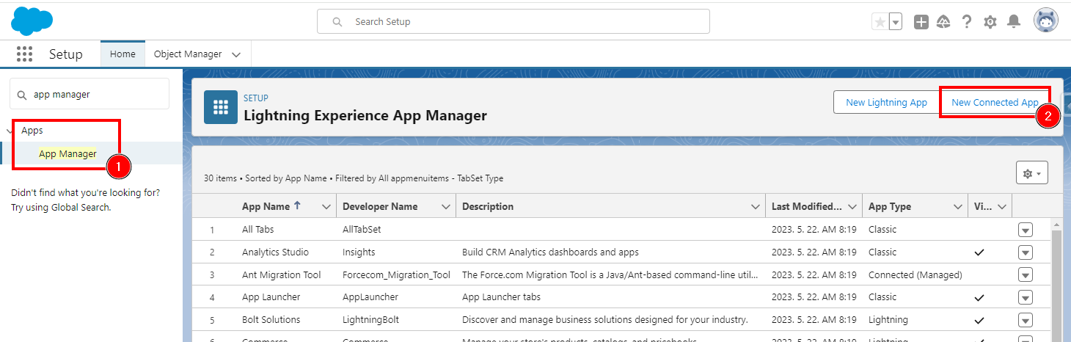Open the Visible column menu chevron
The height and width of the screenshot is (342, 1071).
pos(1003,207)
